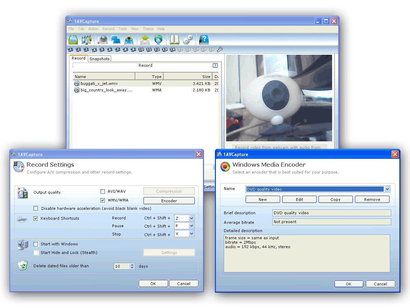Image resolution: width=410 pixels, height=308 pixels.
Task: Click Cancel in Record Settings dialog
Action: 184,283
